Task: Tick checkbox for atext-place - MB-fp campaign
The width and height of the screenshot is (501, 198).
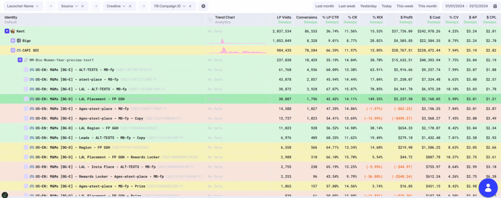Action: click(26, 79)
